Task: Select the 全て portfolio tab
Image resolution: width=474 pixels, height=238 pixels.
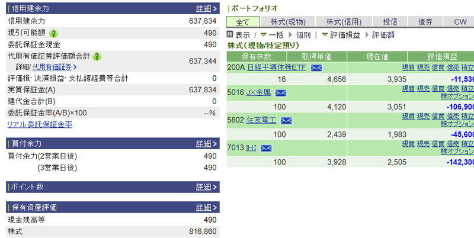Action: pos(243,22)
